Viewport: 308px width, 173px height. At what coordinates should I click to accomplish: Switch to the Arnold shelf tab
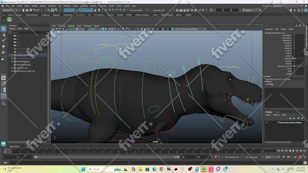click(x=120, y=15)
